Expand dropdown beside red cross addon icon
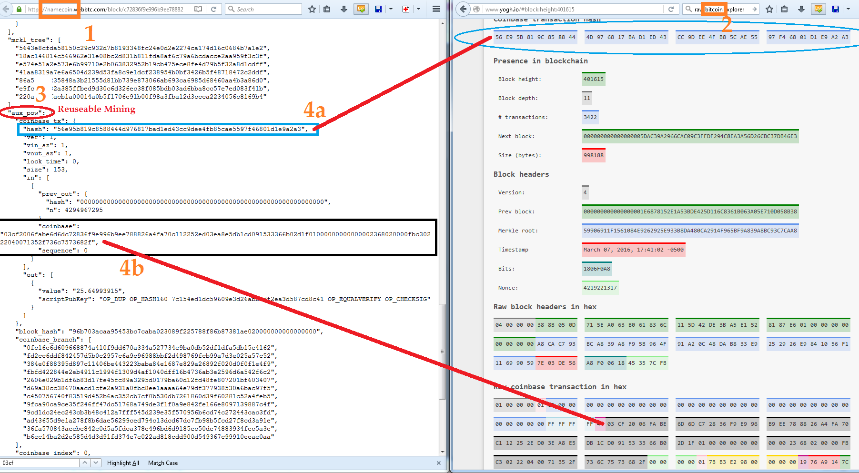Viewport: 859px width, 473px height. click(418, 9)
